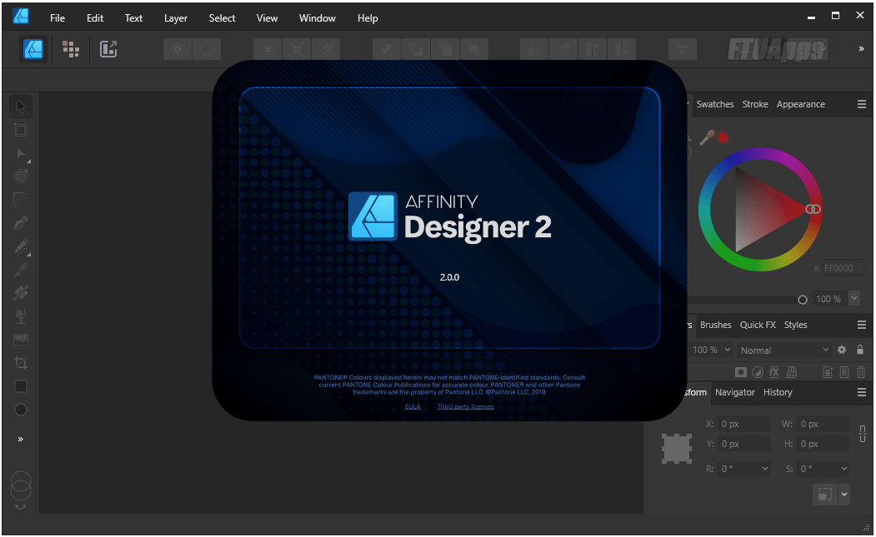Viewport: 876px width, 537px height.
Task: Click the transform options button left of arrow
Action: click(x=825, y=494)
